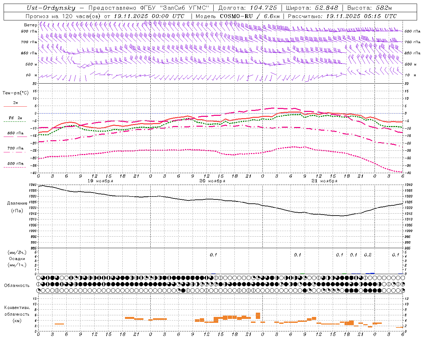Click the (гПа) unit label under Давление
Viewport: 422px width, 337px height.
[x=17, y=211]
